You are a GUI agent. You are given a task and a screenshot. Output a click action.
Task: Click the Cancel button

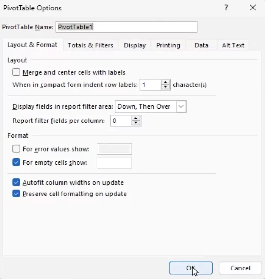(240, 268)
